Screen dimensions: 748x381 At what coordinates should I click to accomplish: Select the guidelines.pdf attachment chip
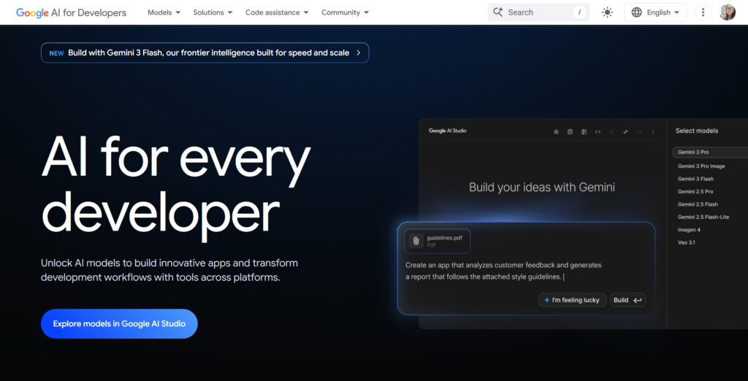(437, 242)
